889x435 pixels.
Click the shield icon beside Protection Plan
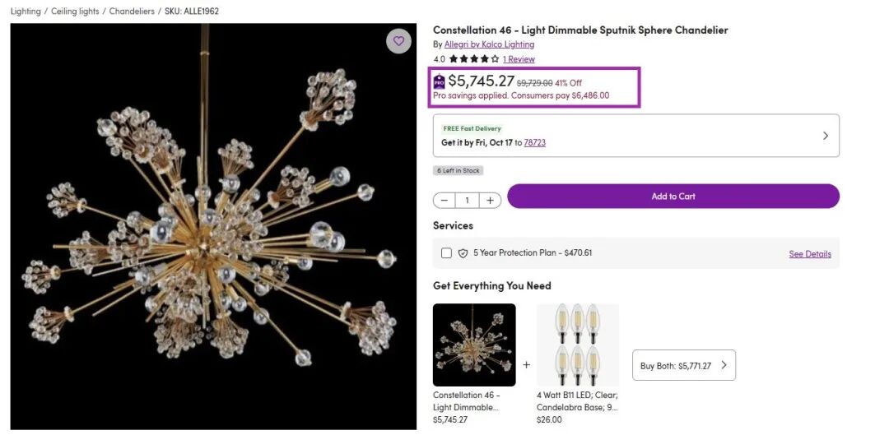click(x=463, y=253)
